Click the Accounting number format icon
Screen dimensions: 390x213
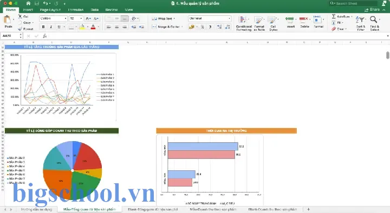tap(191, 27)
